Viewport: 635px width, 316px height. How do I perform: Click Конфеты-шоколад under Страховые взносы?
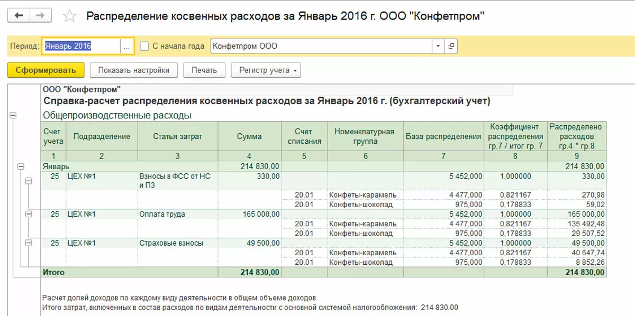361,262
